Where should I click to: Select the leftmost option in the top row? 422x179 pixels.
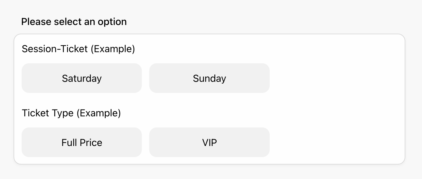click(x=82, y=78)
